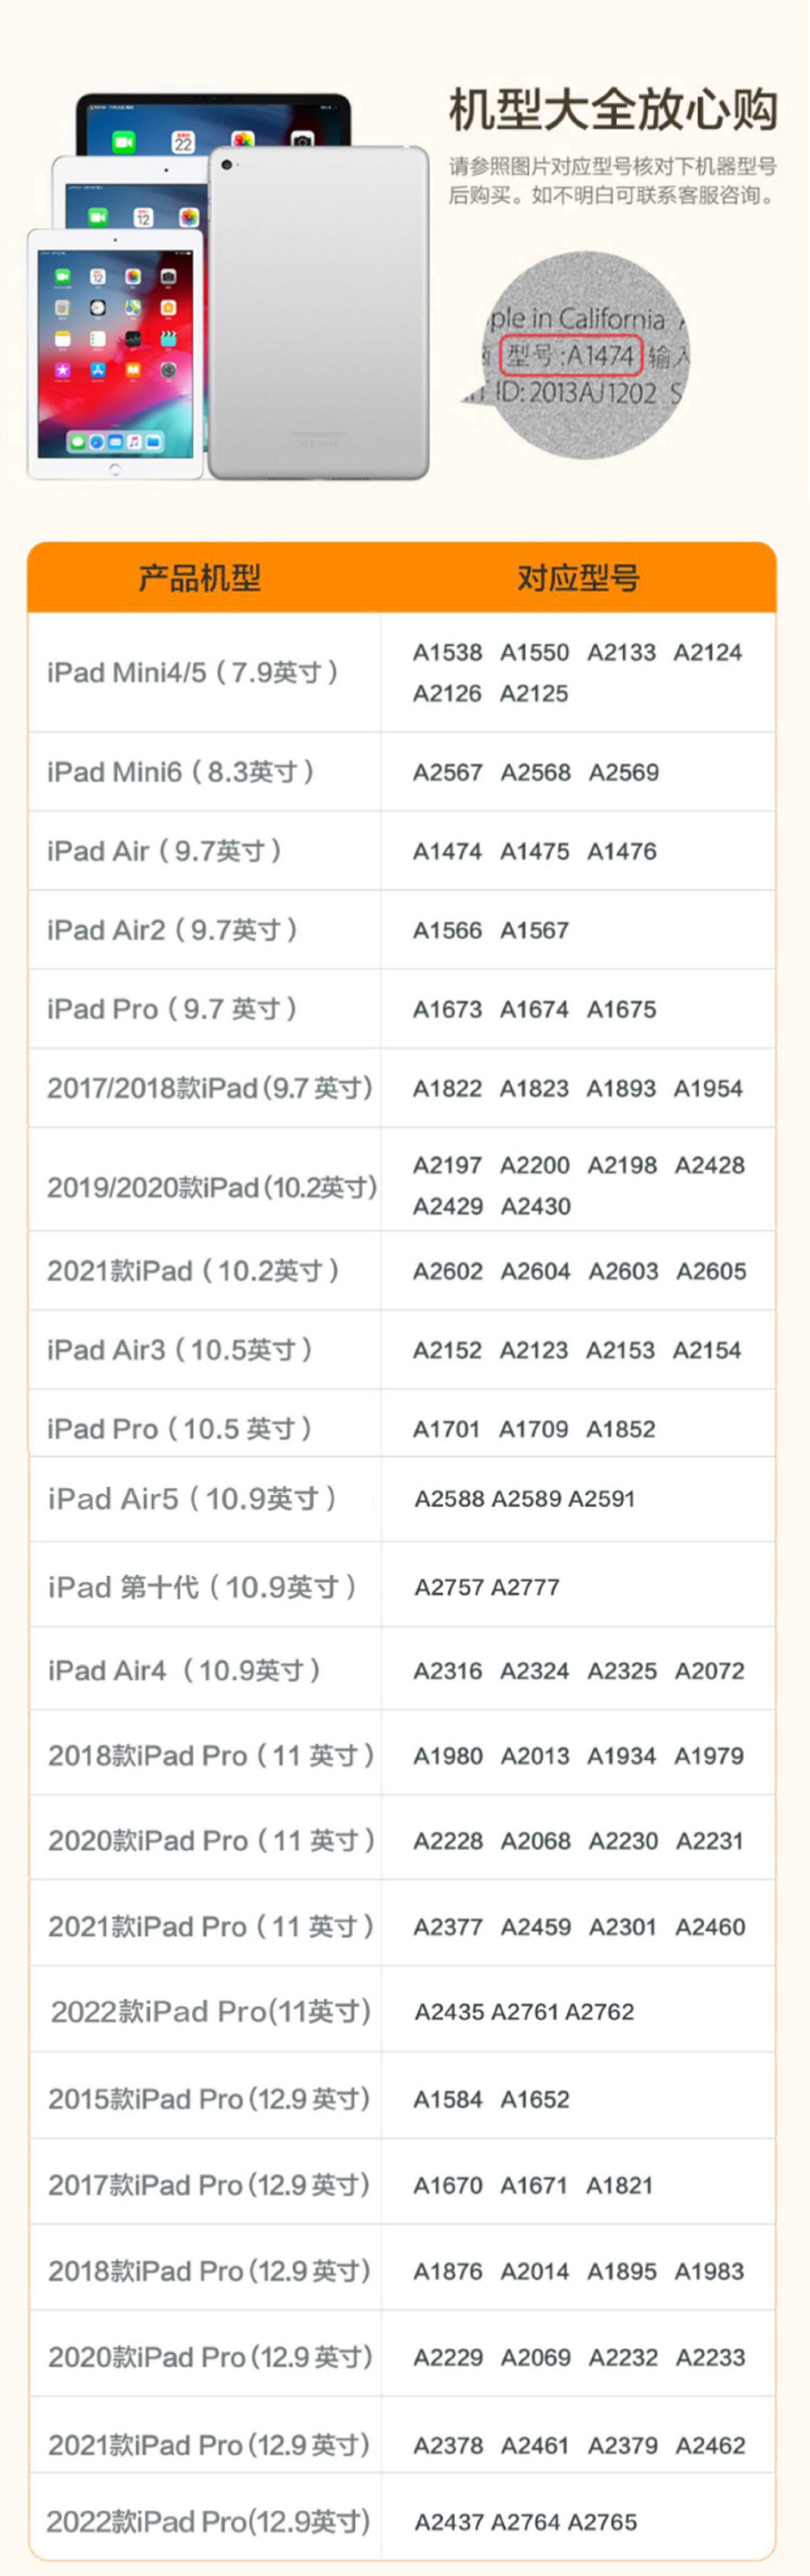
Task: Select the iPad Air4 (10.9英寸) row label
Action: [184, 1671]
